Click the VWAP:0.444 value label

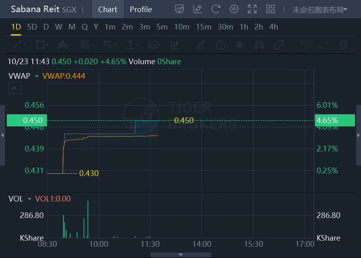(x=64, y=76)
